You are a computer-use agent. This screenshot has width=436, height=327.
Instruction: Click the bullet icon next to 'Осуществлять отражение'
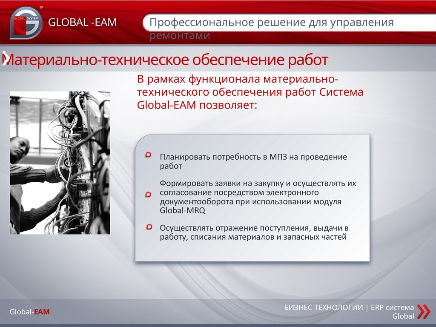[149, 227]
